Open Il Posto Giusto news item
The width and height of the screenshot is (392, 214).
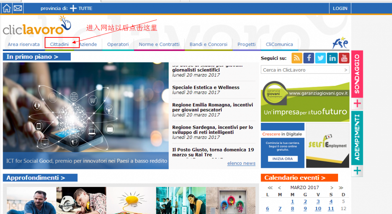213,152
